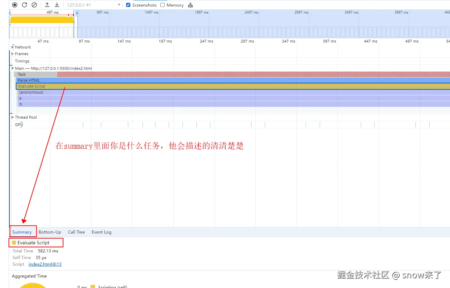Start recording with the Record button

15,5
